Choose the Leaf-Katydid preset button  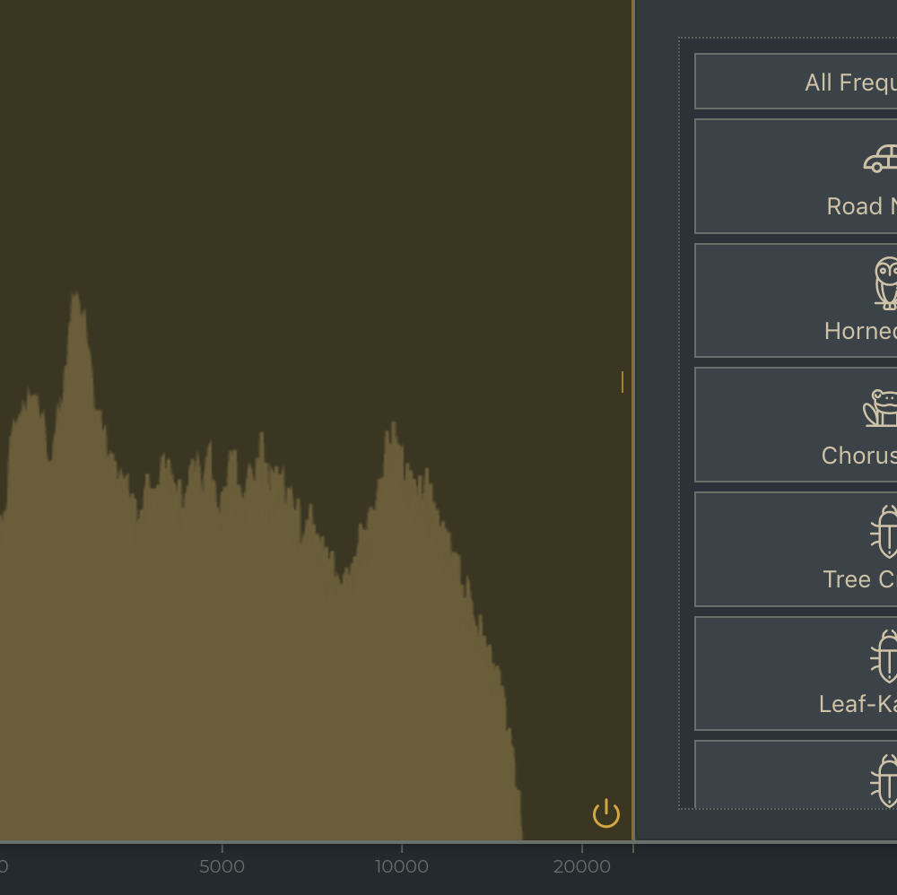pos(796,673)
